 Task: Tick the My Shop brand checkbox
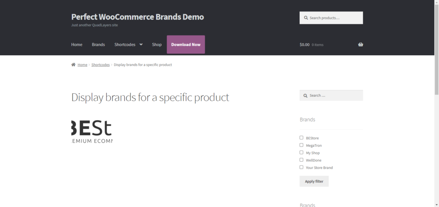click(301, 153)
